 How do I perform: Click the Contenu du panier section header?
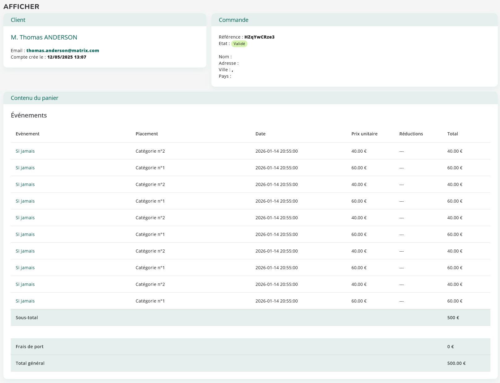coord(35,98)
